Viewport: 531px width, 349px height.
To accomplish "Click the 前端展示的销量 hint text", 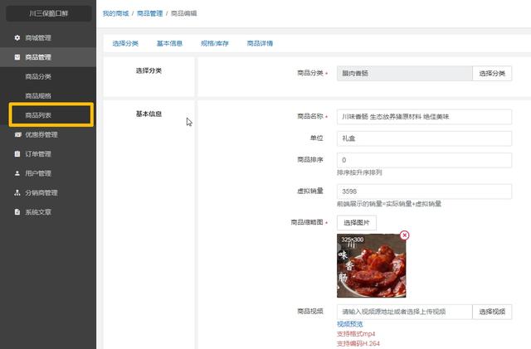I will coord(389,203).
